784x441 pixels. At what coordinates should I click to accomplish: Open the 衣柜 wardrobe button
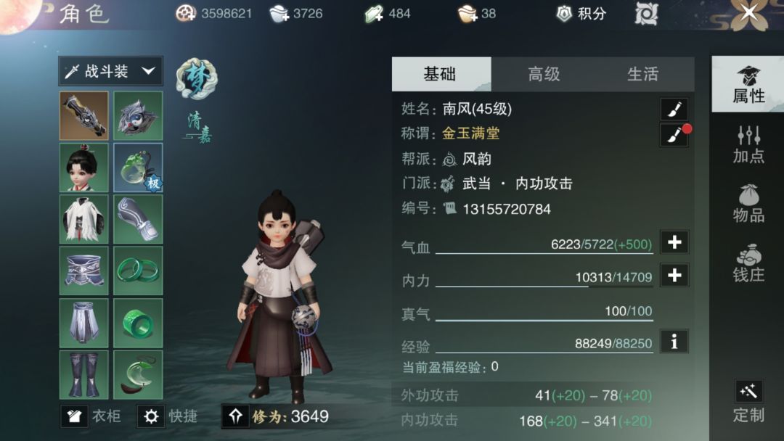tap(91, 416)
